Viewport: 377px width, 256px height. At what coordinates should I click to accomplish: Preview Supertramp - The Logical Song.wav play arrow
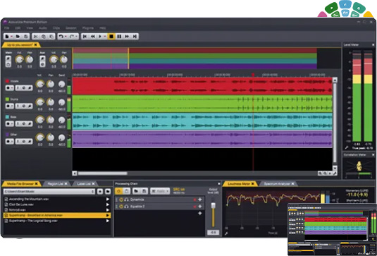108,221
